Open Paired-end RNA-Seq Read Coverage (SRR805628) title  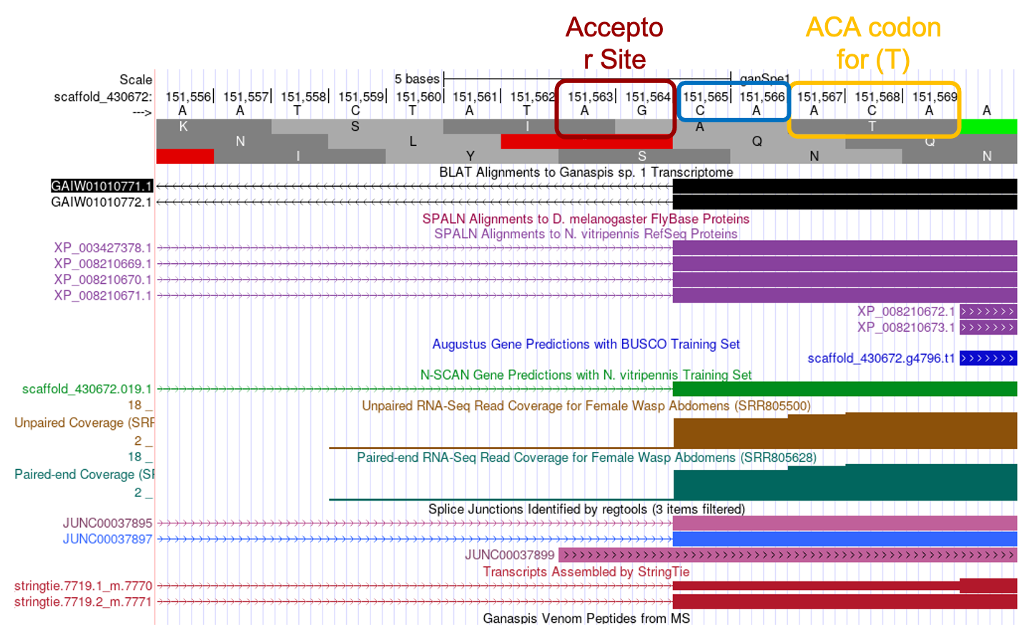coord(586,458)
